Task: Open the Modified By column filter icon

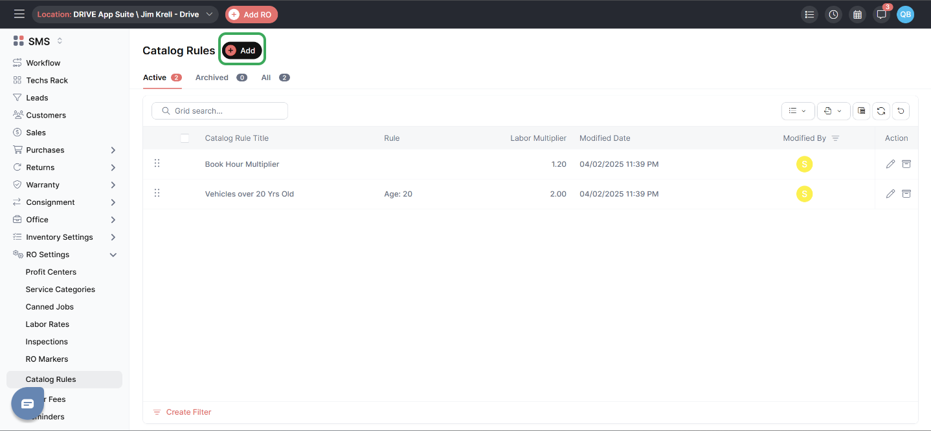Action: (x=835, y=138)
